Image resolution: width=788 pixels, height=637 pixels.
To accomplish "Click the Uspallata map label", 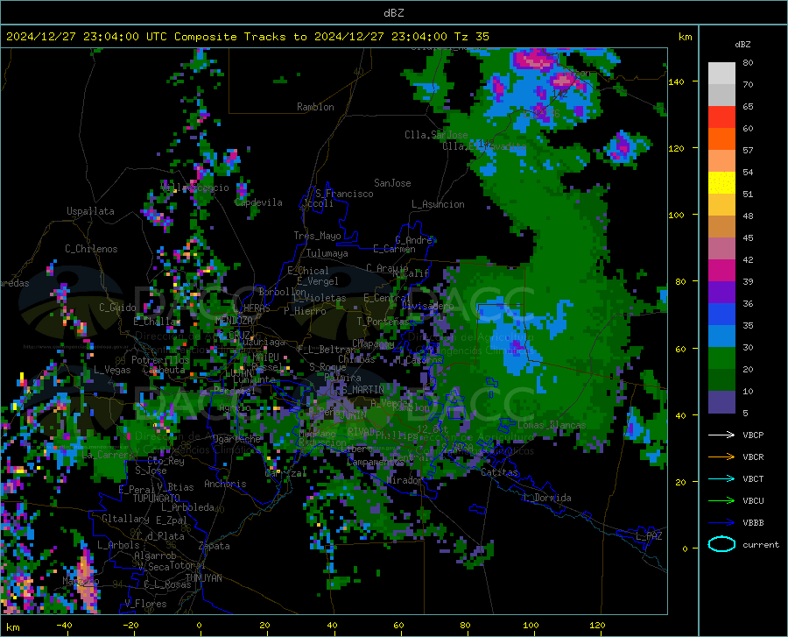I will click(90, 211).
